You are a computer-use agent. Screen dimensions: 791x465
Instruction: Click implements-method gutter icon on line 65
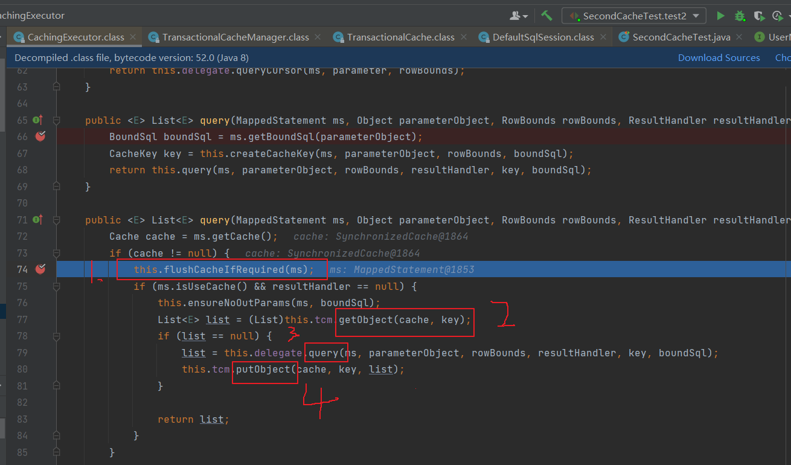(37, 120)
